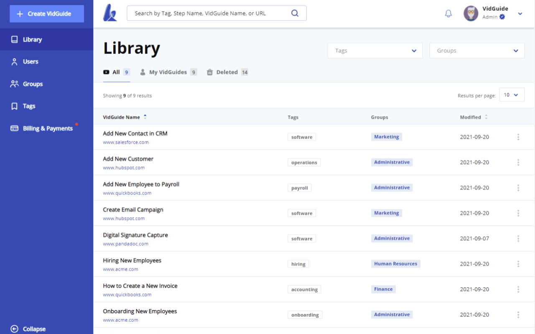Switch to the My VidGuides tab
Screen dimensions: 535x334
tap(168, 72)
